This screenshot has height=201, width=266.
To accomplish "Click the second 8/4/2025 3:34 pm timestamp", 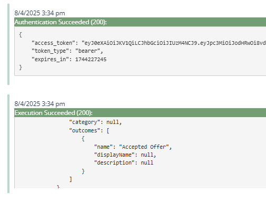I will [x=40, y=104].
